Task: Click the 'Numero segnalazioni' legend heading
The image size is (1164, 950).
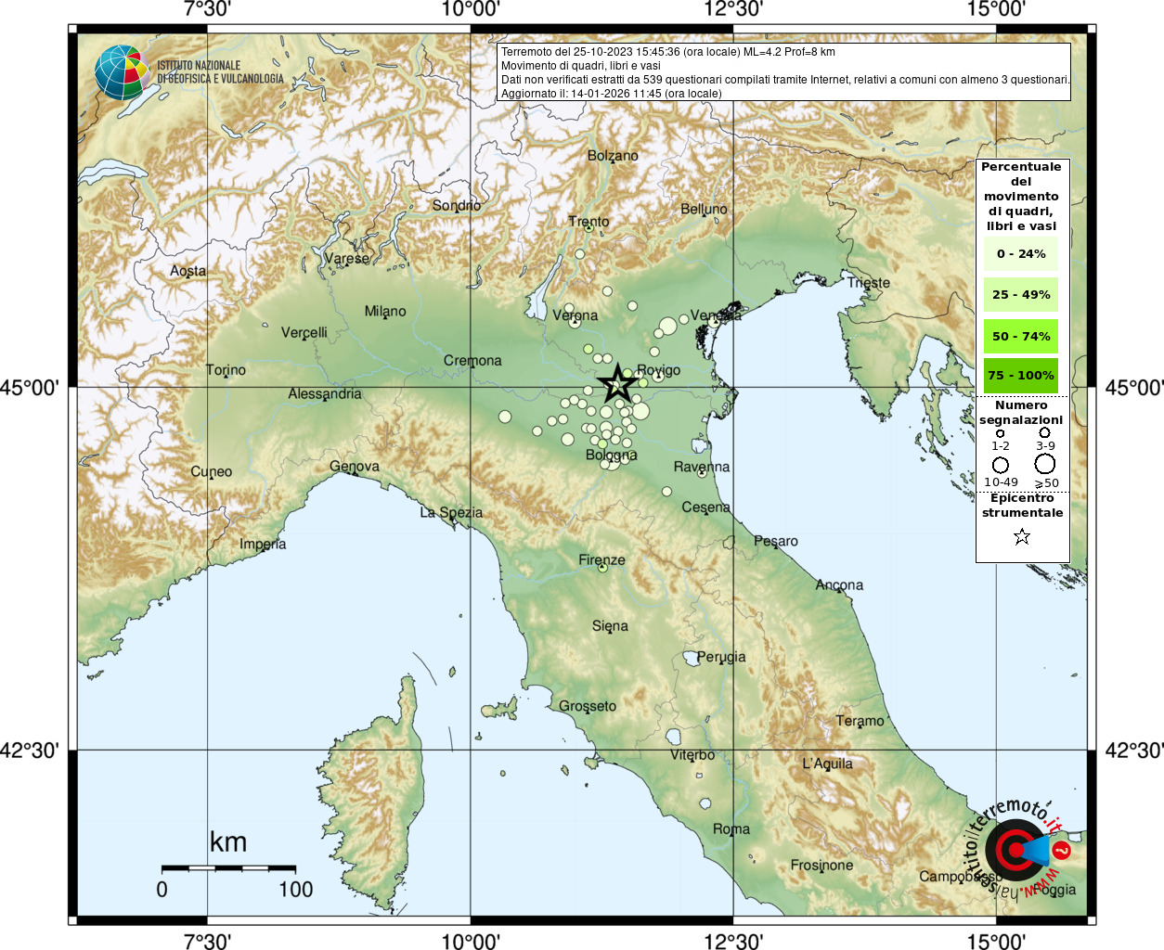Action: click(1021, 413)
